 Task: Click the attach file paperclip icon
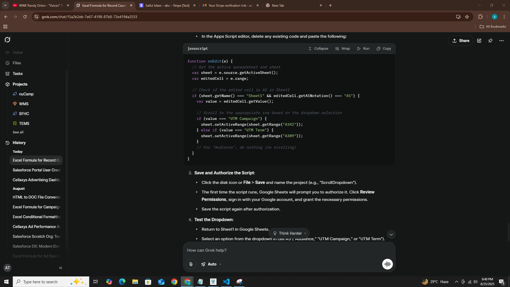[191, 264]
